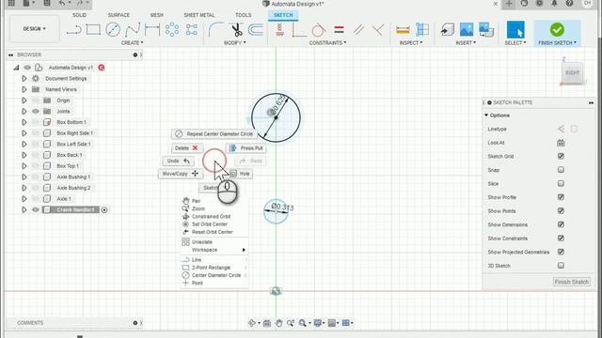
Task: Toggle visibility eye of Joints folder
Action: pyautogui.click(x=36, y=111)
